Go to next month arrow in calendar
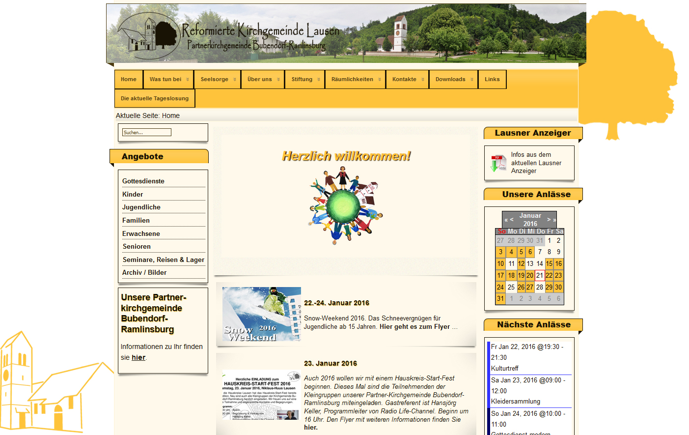 (549, 220)
